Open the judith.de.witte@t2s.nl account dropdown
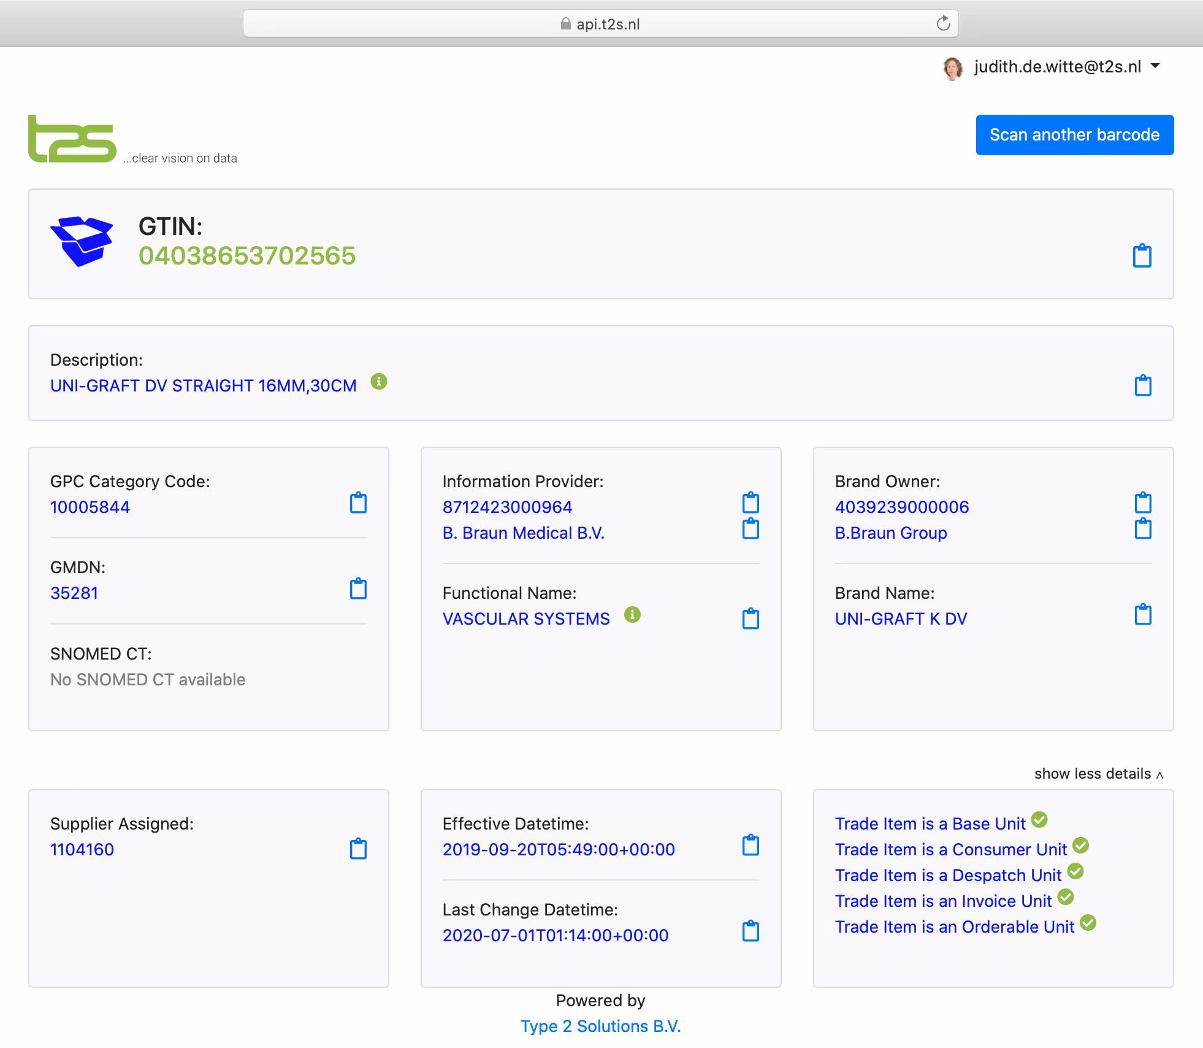 [x=1058, y=67]
